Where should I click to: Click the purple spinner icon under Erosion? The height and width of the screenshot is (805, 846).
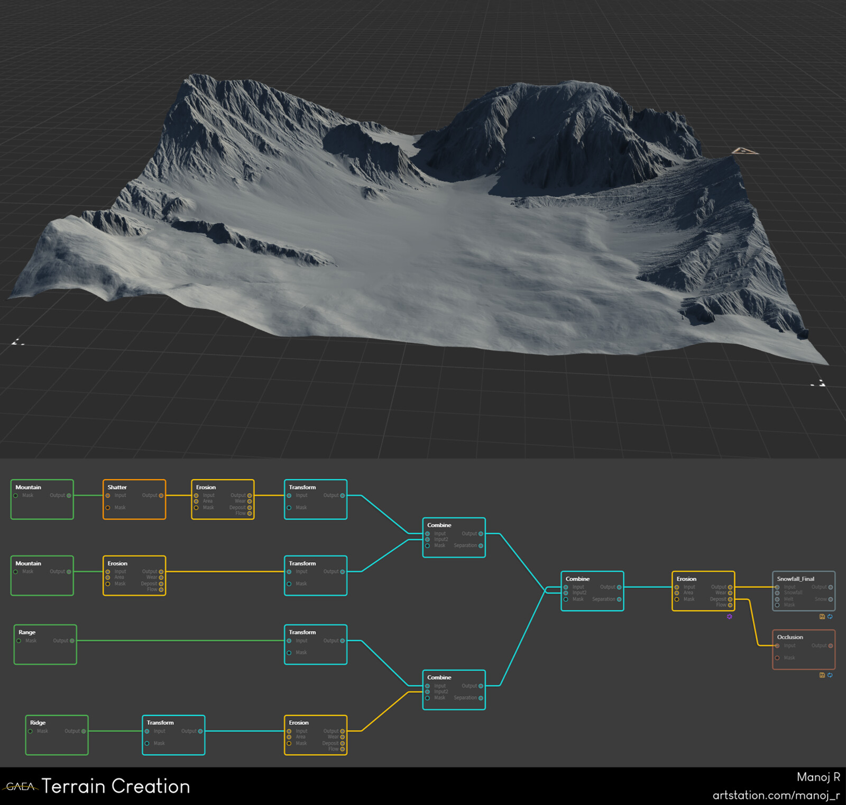click(x=729, y=617)
